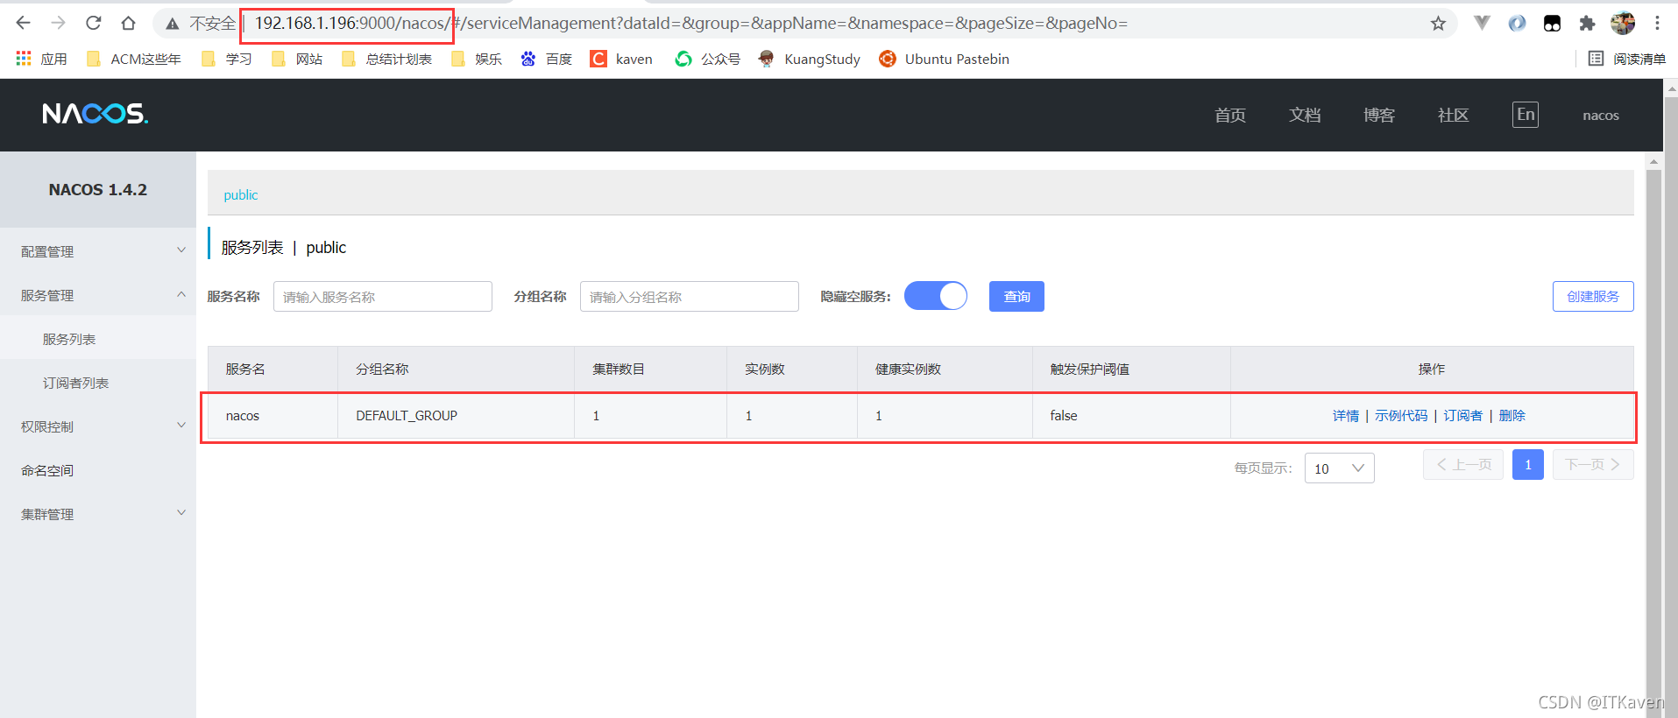Screen dimensions: 1678x718
Task: Open the browser Extensions puzzle icon
Action: click(1587, 24)
